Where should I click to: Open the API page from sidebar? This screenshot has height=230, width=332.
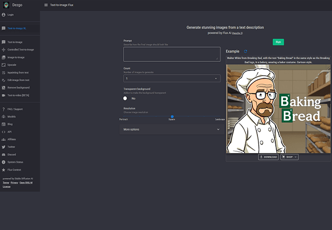click(x=9, y=132)
